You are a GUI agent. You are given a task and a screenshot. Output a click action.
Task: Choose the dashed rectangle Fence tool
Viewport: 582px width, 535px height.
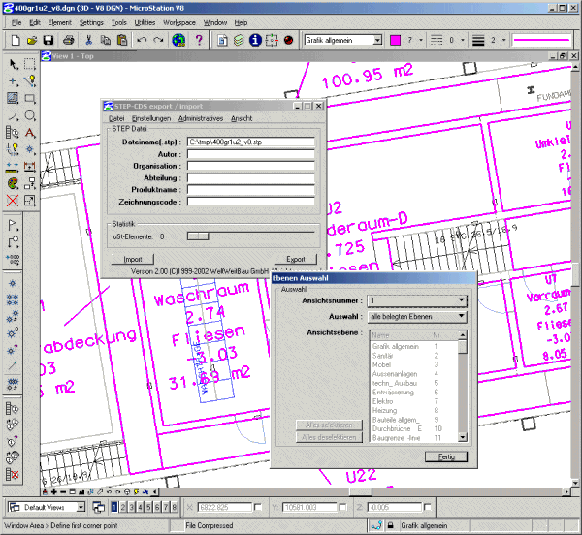30,64
